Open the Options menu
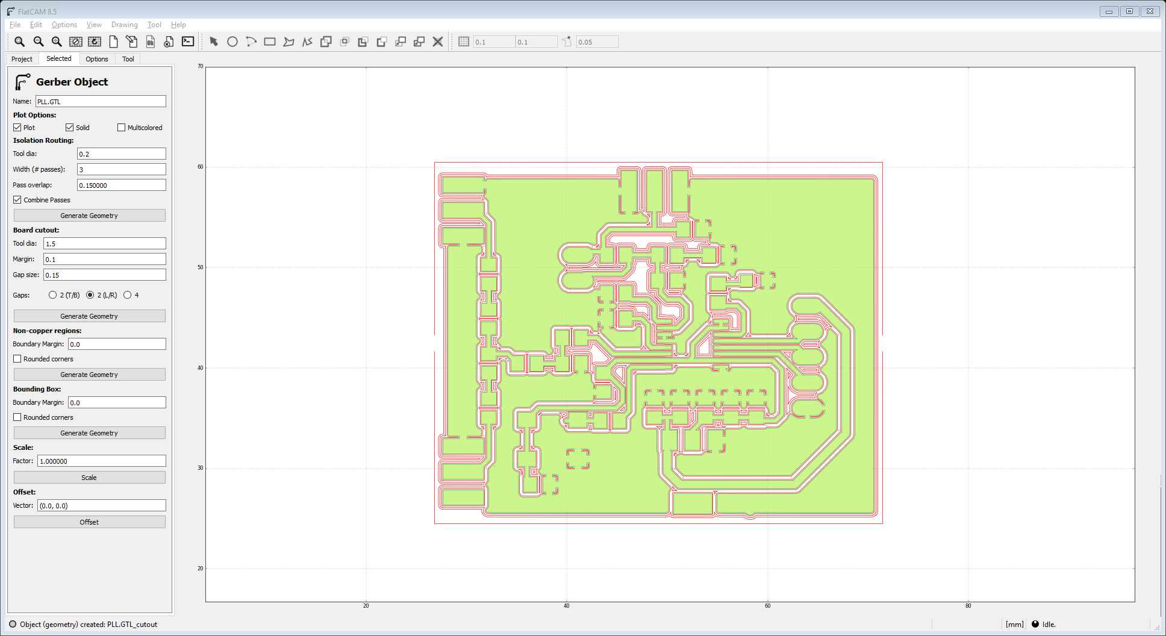1166x636 pixels. click(64, 25)
